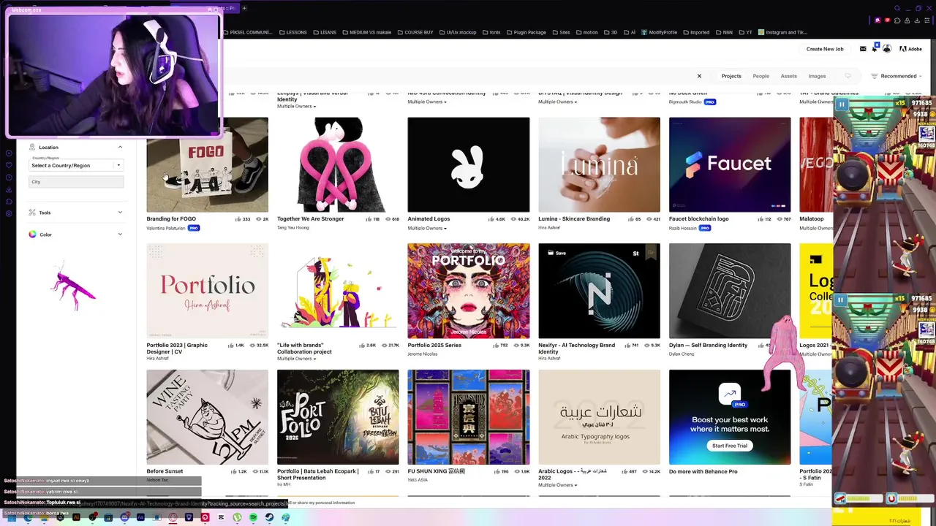Open Adobe After Effects from taskbar

pyautogui.click(x=140, y=517)
